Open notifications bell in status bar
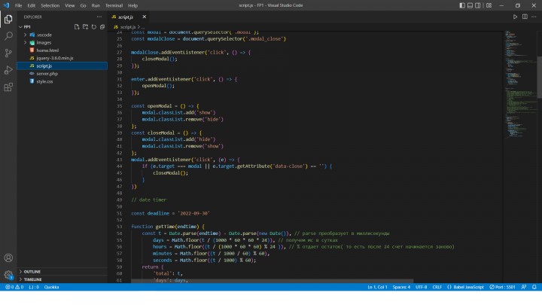Image resolution: width=542 pixels, height=305 pixels. coord(534,287)
